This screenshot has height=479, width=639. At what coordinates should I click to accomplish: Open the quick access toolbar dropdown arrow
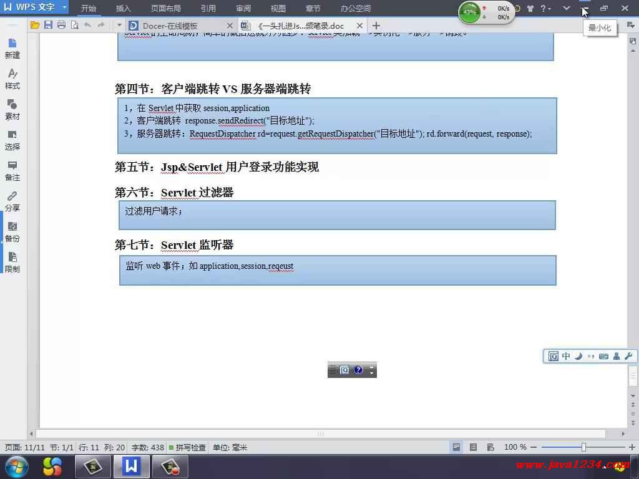click(x=119, y=26)
